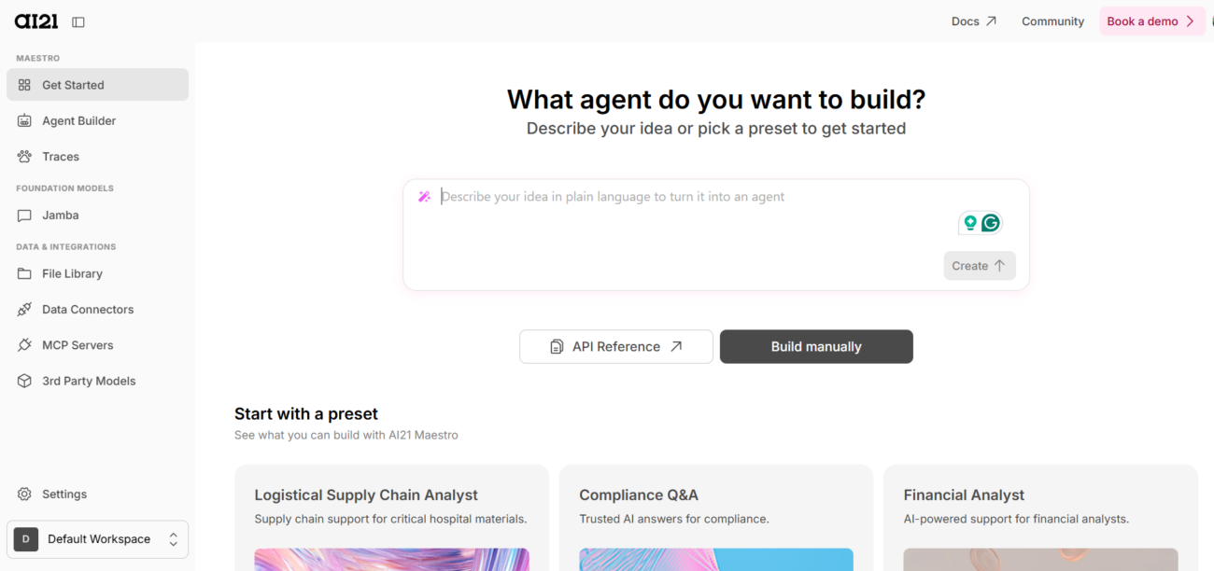
Task: Select the MCP Servers icon
Action: click(24, 345)
